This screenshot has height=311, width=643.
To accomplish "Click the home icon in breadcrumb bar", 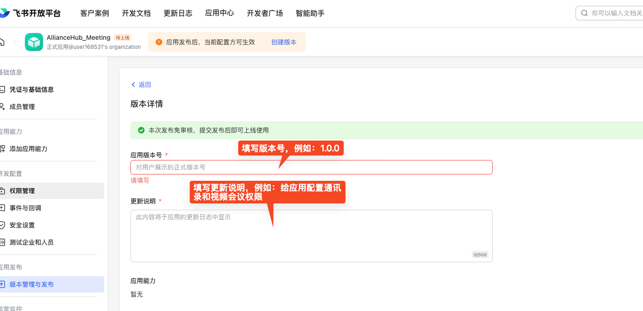I will point(2,42).
